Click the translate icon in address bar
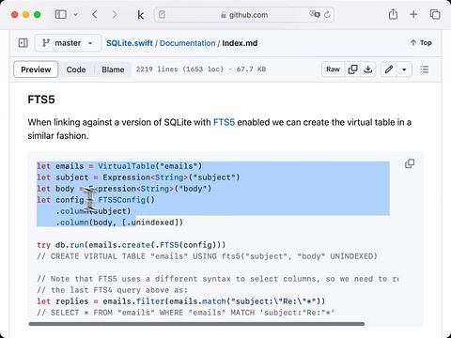Screen dimensions: 451x338 (314, 14)
